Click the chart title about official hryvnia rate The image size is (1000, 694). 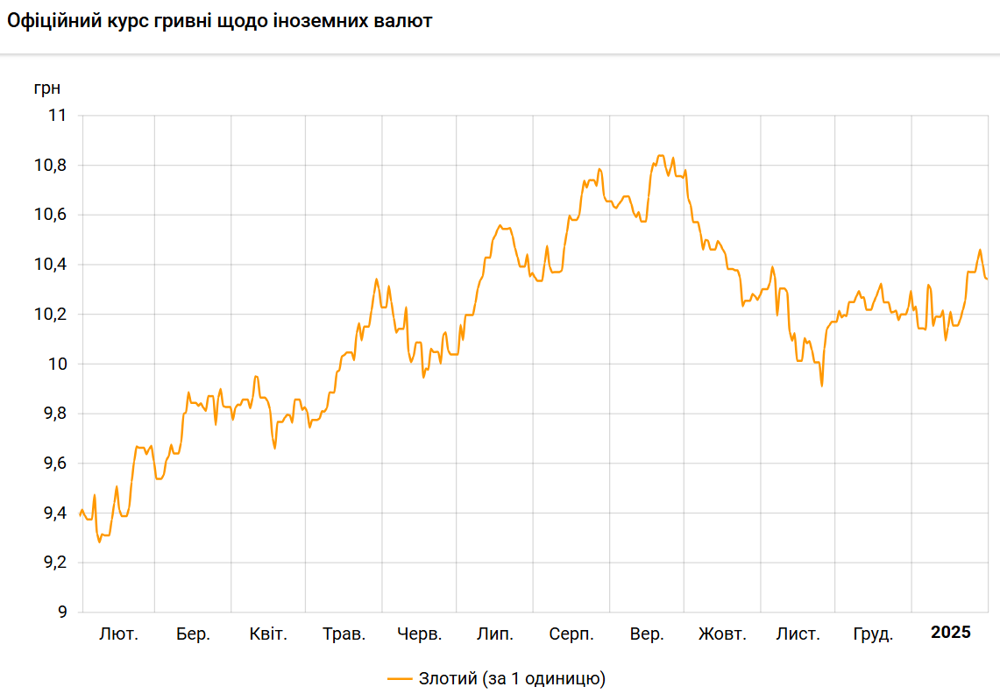[x=220, y=21]
